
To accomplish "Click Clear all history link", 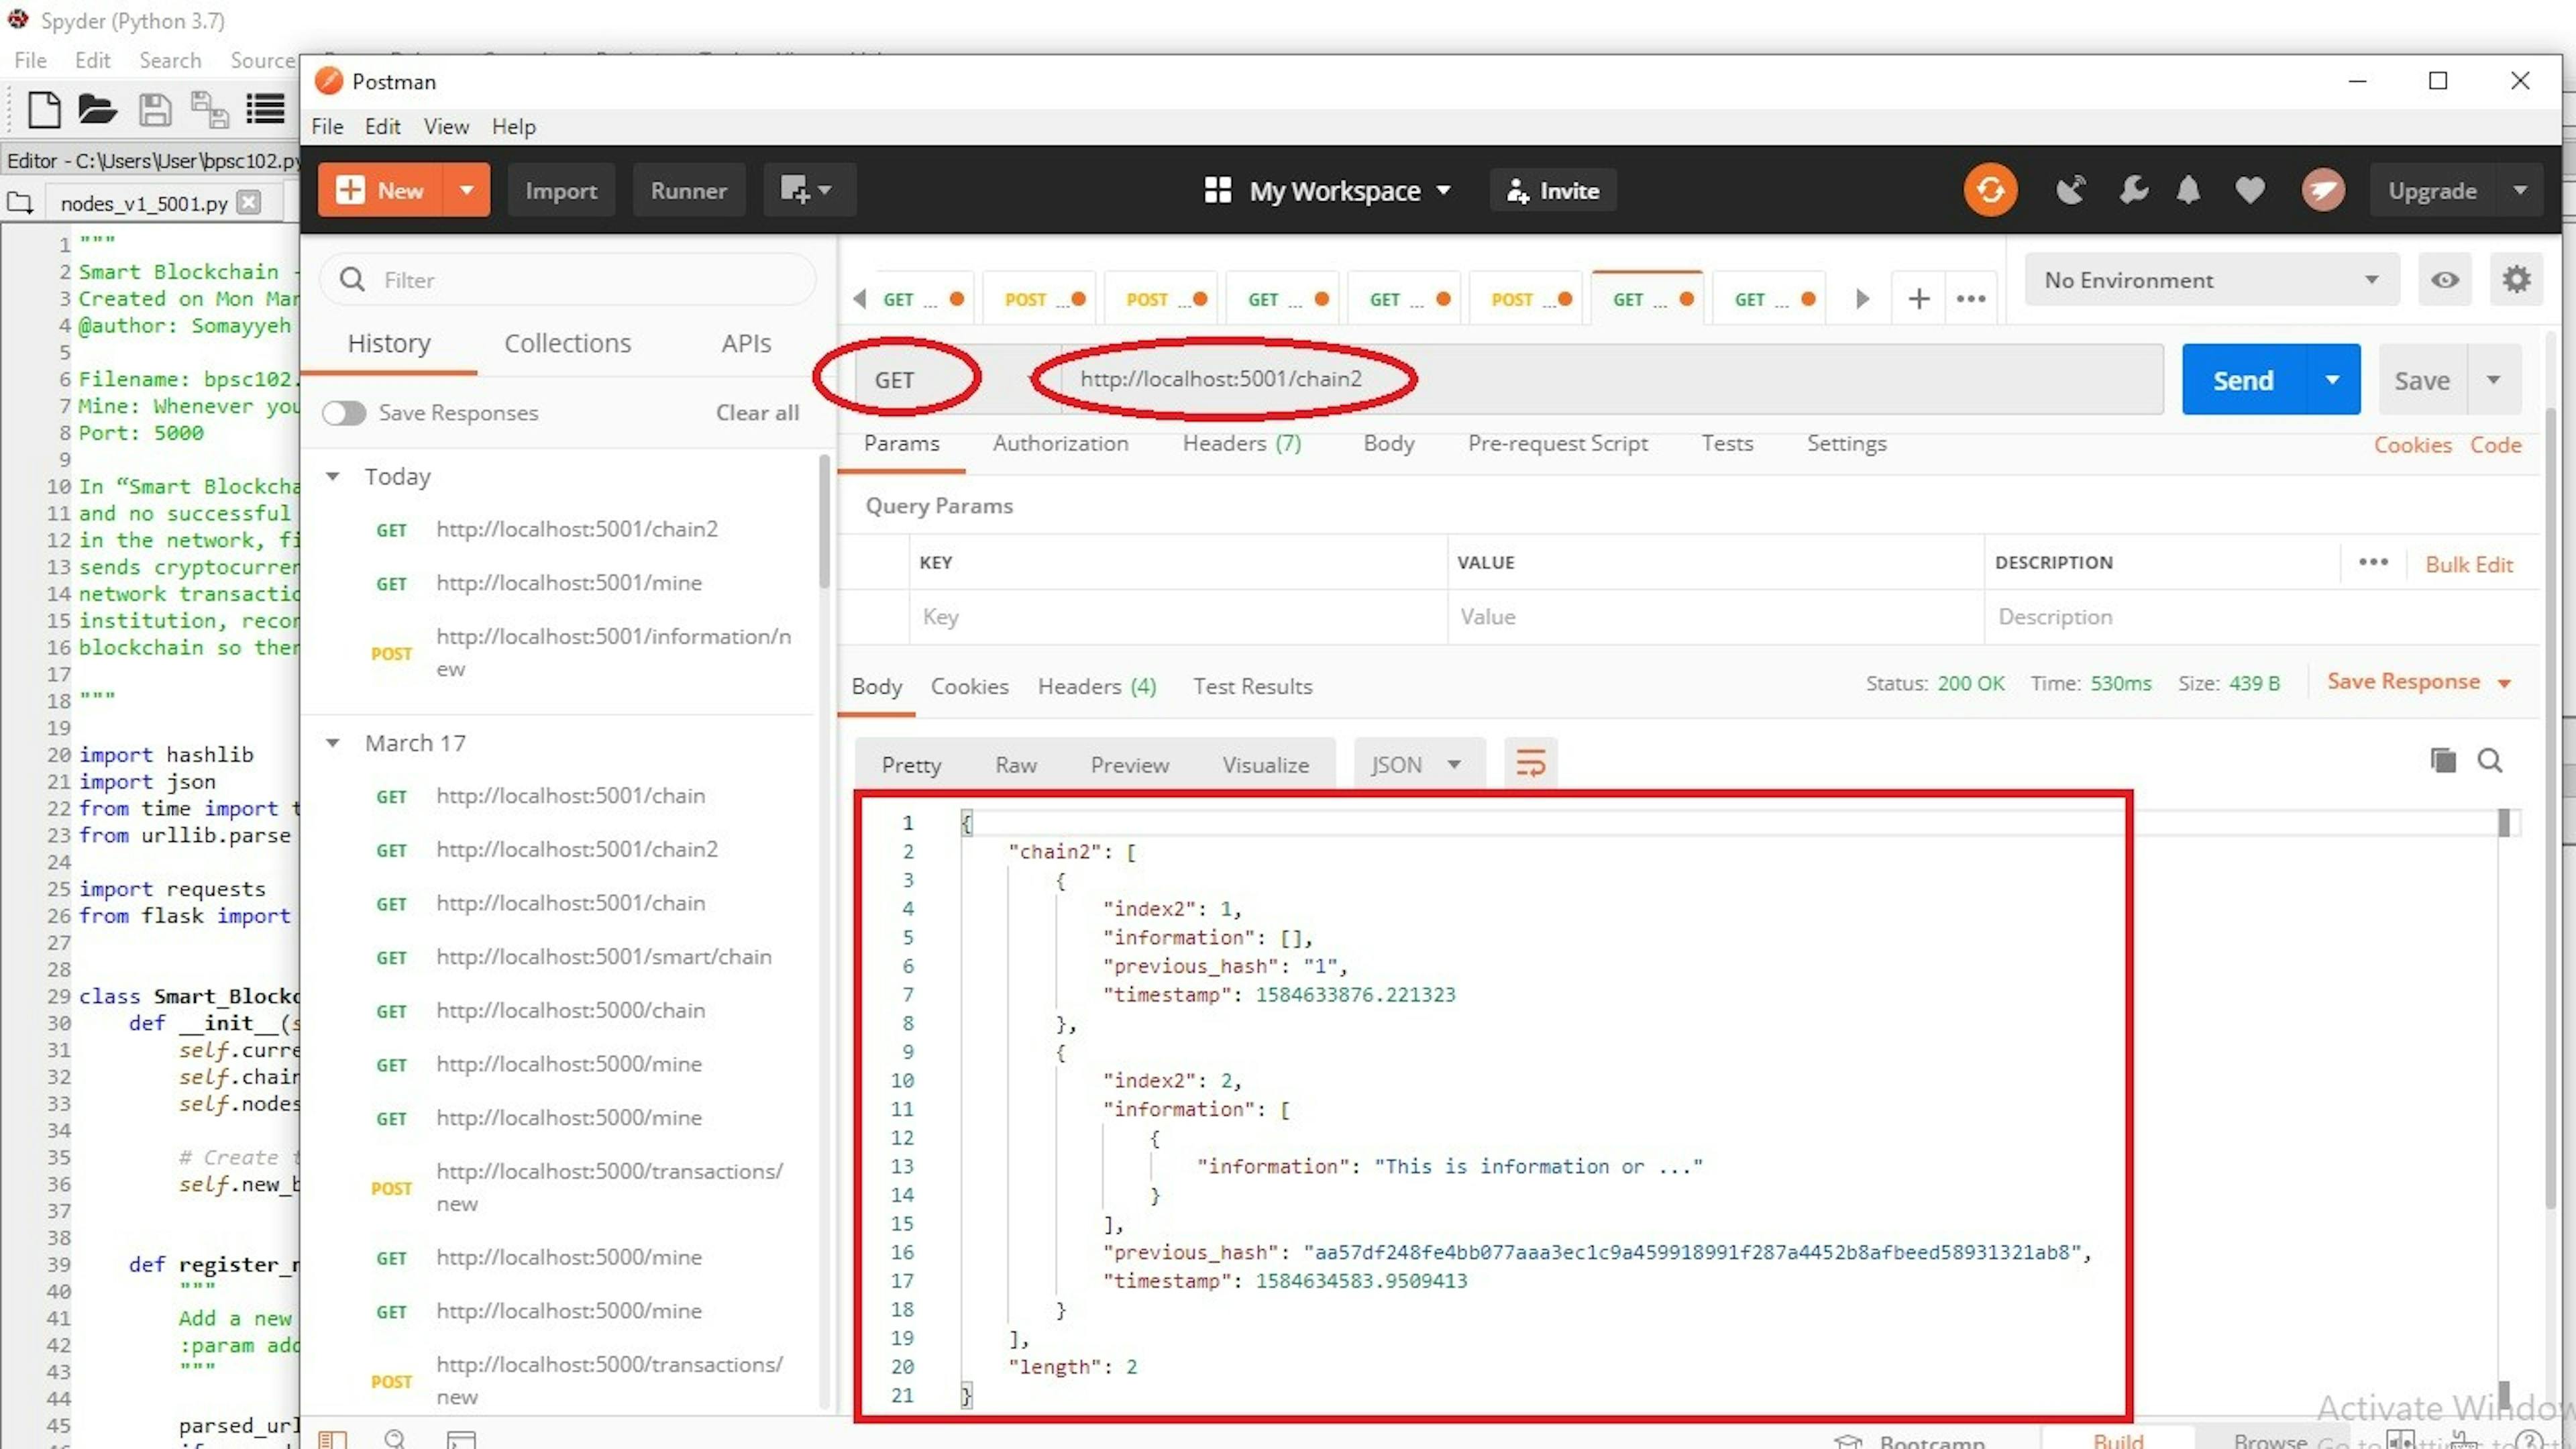I will pos(757,413).
